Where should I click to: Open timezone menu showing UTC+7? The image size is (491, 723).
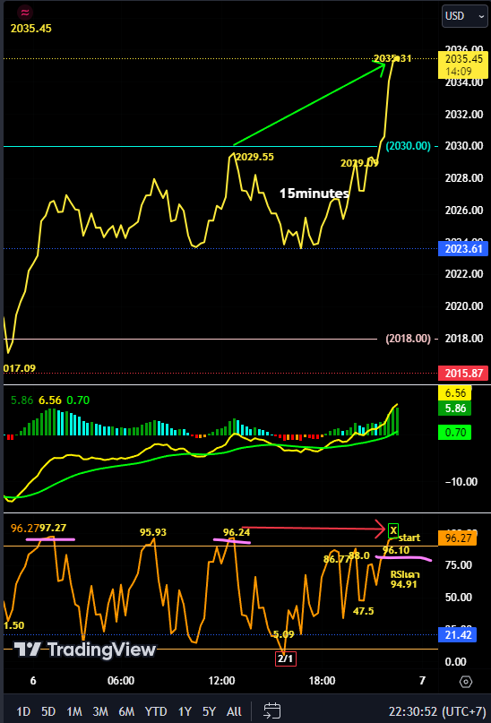click(437, 711)
